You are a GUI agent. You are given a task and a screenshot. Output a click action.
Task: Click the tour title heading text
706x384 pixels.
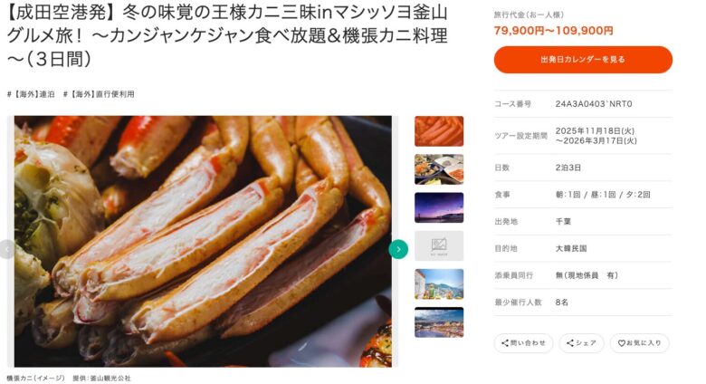tap(227, 35)
